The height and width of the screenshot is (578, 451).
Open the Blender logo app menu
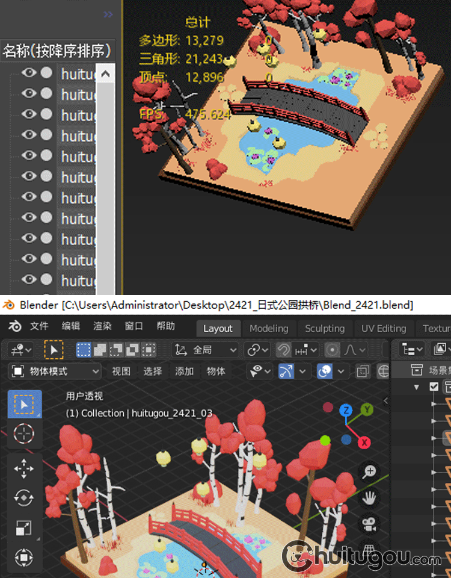point(15,326)
